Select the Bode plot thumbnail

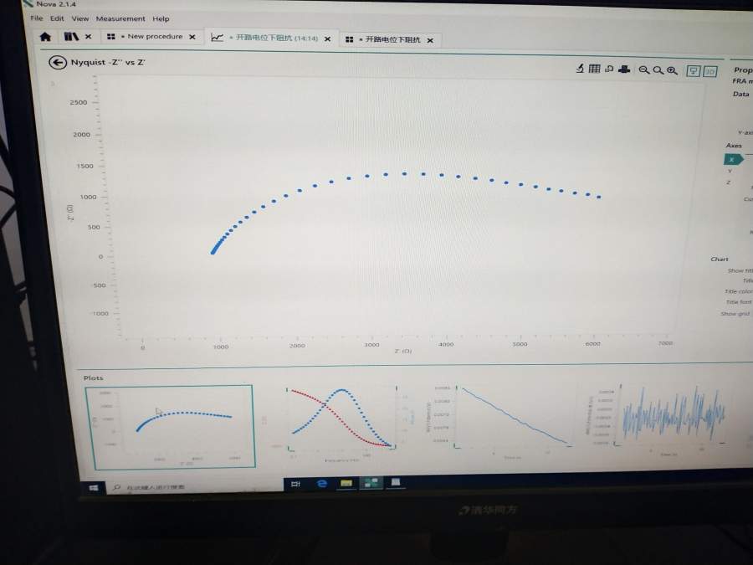342,418
